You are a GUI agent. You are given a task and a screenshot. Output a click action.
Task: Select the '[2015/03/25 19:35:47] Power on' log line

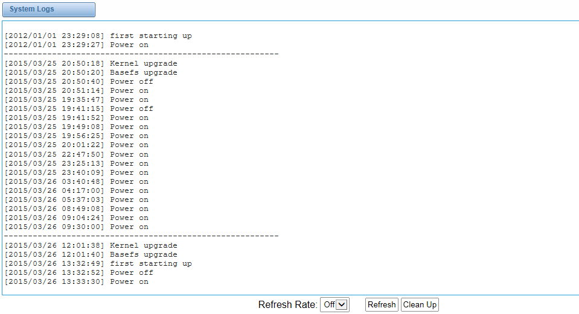pyautogui.click(x=77, y=100)
